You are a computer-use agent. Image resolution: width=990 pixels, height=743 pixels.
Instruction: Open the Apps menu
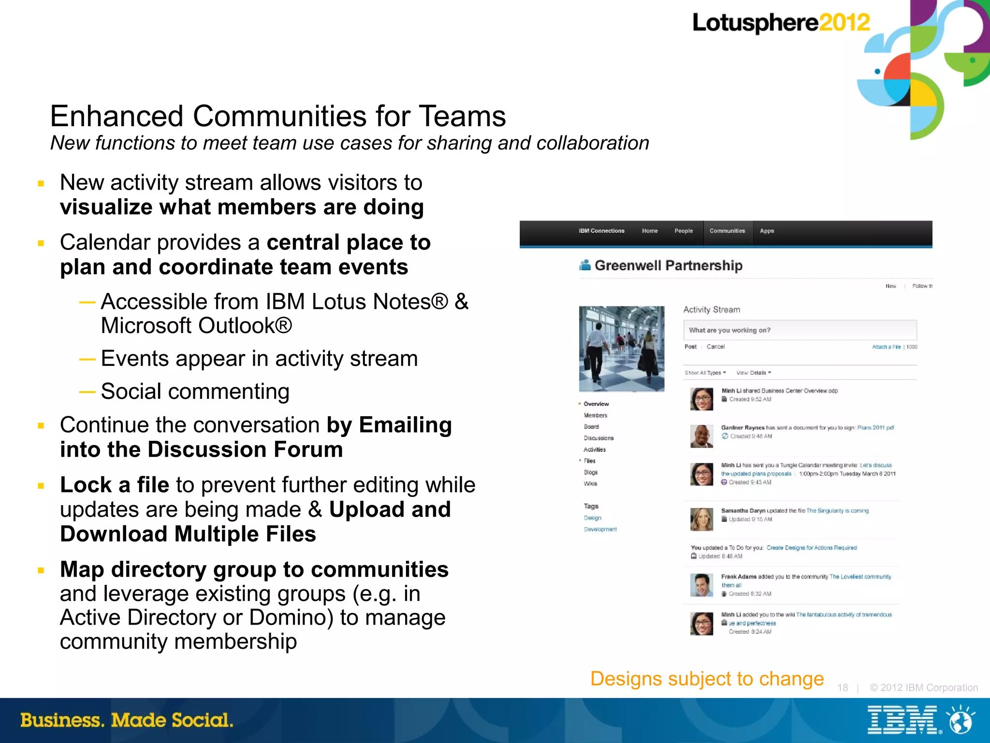pyautogui.click(x=767, y=231)
